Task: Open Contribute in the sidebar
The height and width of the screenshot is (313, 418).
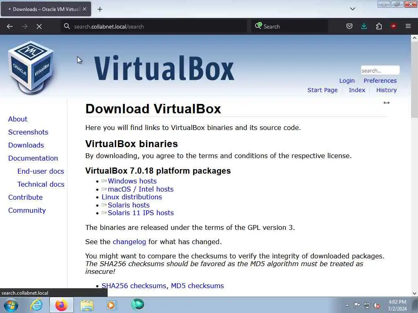Action: pyautogui.click(x=25, y=197)
